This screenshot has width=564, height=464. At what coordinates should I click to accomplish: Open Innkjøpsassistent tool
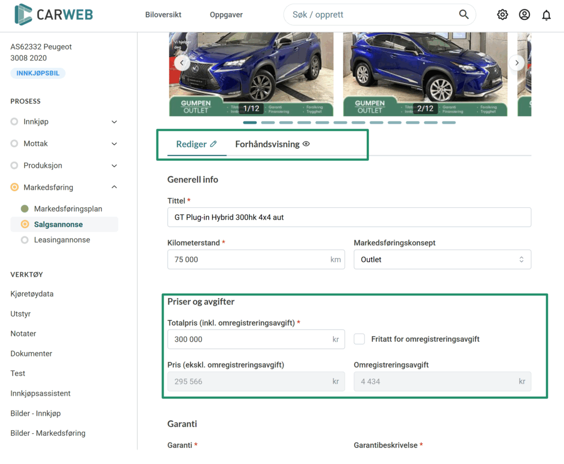click(40, 393)
